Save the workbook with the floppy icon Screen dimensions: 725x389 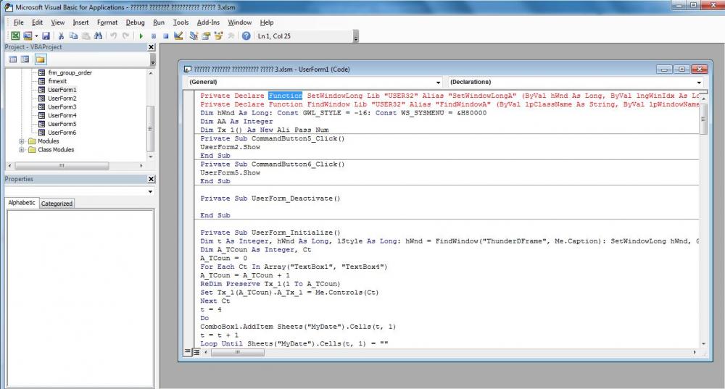(x=46, y=35)
